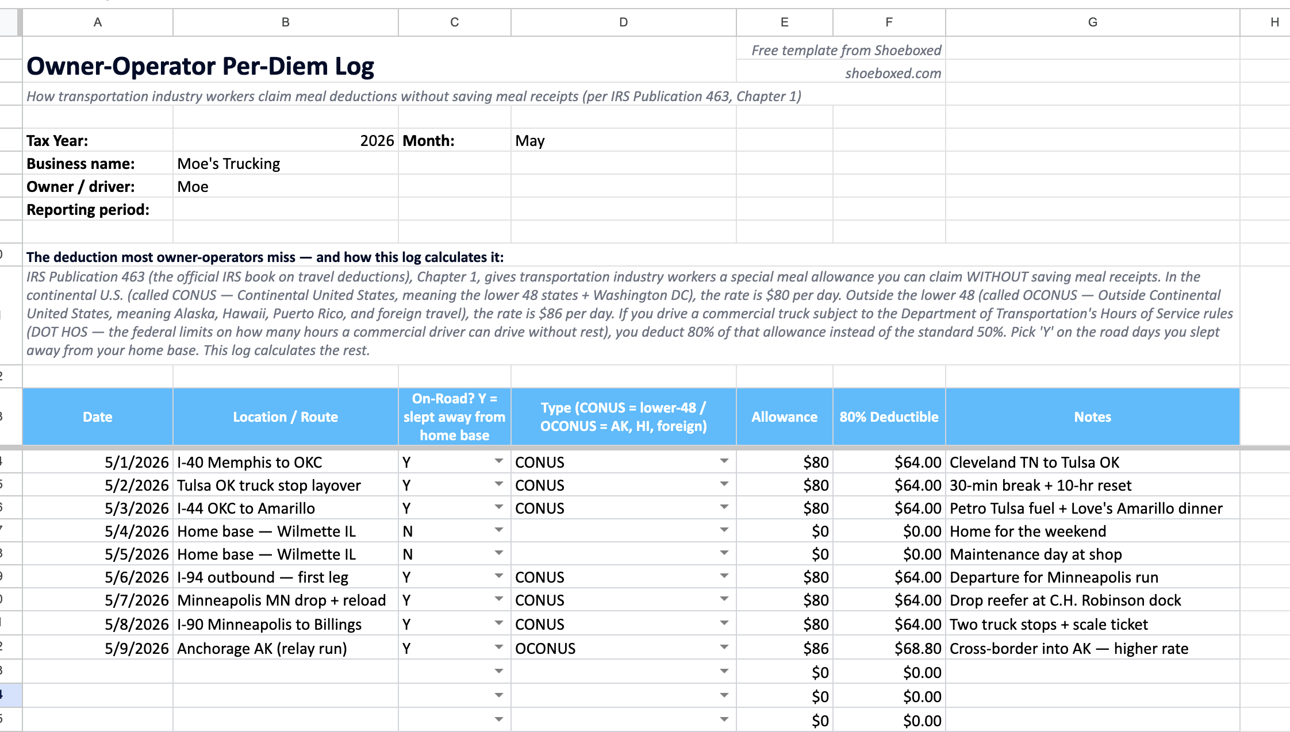
Task: Select N value in 5/5/2026 On-Road cell
Action: (408, 554)
